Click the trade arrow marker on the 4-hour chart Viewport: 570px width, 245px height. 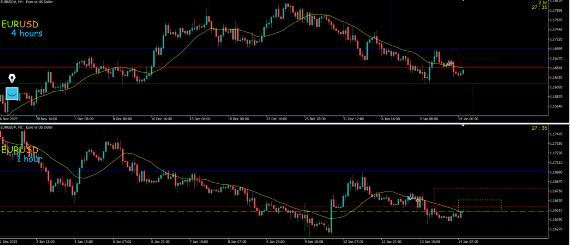point(449,63)
